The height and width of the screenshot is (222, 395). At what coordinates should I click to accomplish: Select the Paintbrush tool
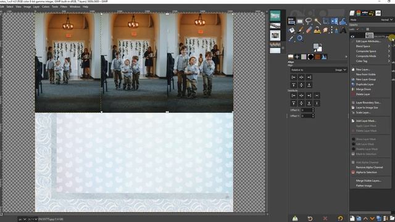pyautogui.click(x=300, y=30)
